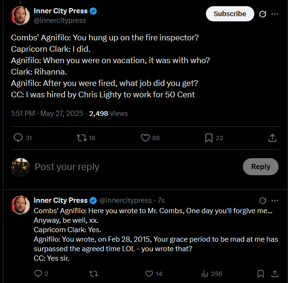Open three-dot menu on reply post
Viewport: 288px width, 283px height.
pos(275,200)
